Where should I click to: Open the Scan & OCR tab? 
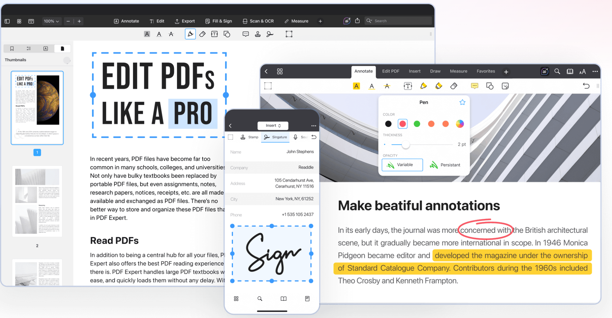pyautogui.click(x=258, y=21)
